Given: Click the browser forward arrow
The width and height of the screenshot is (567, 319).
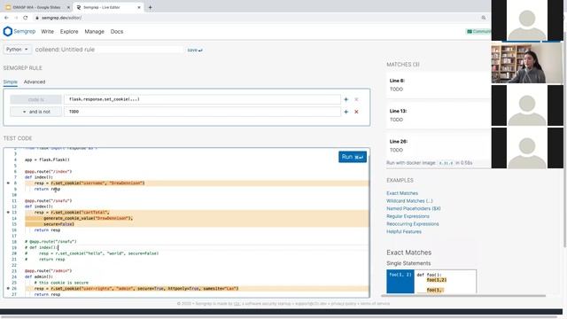Looking at the screenshot, I should (x=16, y=18).
